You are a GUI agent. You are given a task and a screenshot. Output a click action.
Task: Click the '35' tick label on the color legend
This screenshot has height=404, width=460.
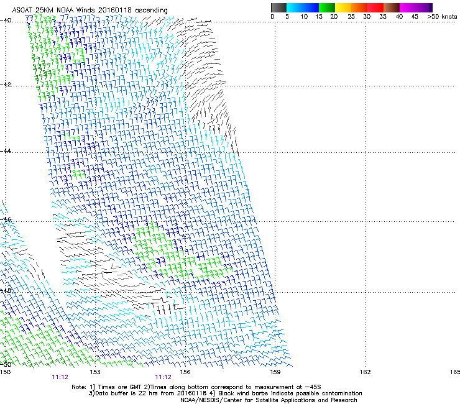coord(383,16)
